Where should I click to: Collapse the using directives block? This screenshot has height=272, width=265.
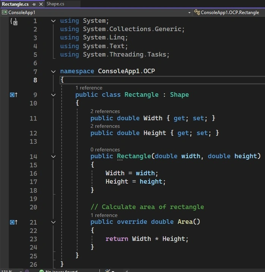54,21
